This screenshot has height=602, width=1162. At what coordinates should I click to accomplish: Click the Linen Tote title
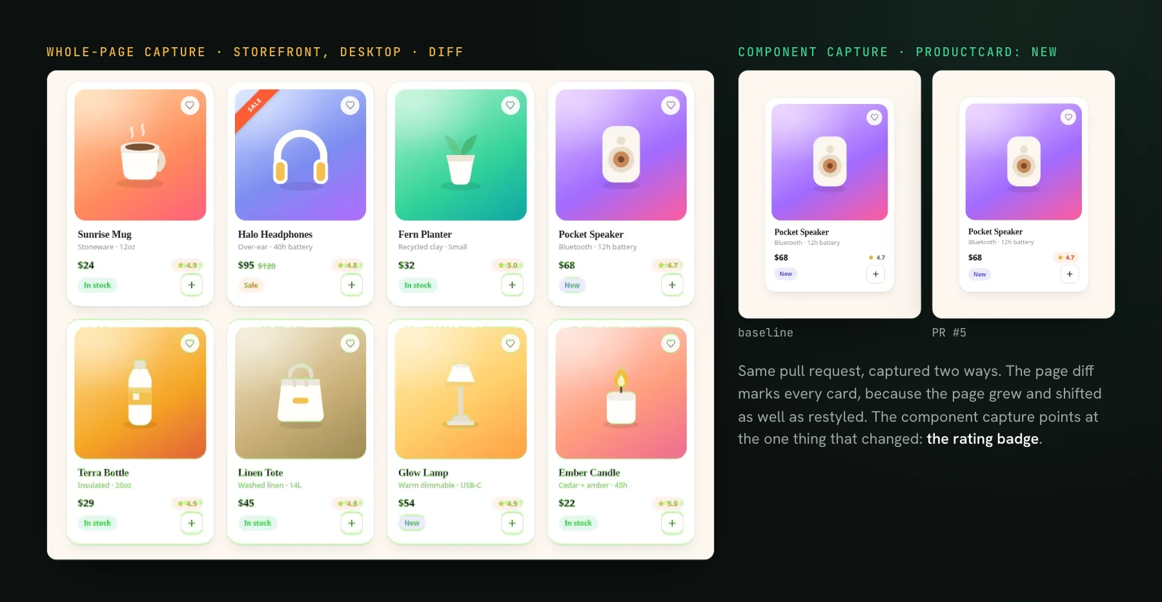click(x=260, y=473)
